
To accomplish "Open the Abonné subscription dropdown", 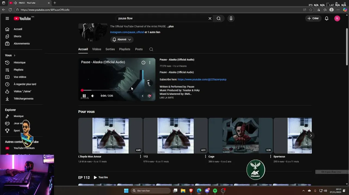I will tap(122, 40).
